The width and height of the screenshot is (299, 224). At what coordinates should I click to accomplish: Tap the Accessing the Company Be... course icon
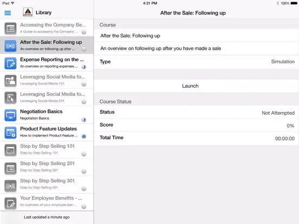[x=10, y=28]
